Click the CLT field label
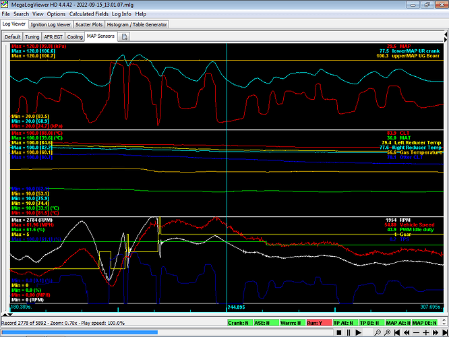This screenshot has height=337, width=449. point(405,133)
